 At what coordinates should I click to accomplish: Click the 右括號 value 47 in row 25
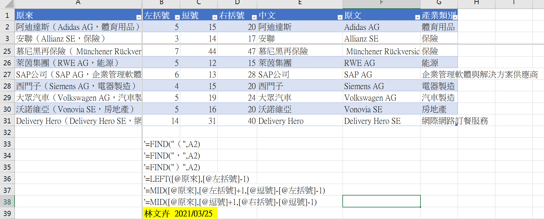click(237, 51)
